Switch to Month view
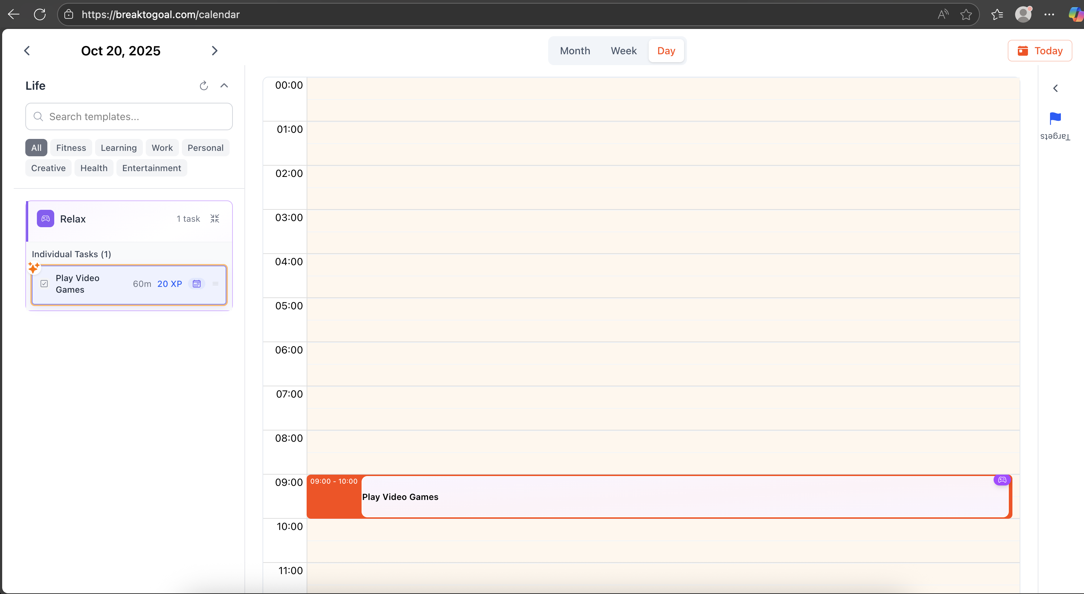The image size is (1084, 594). point(575,51)
